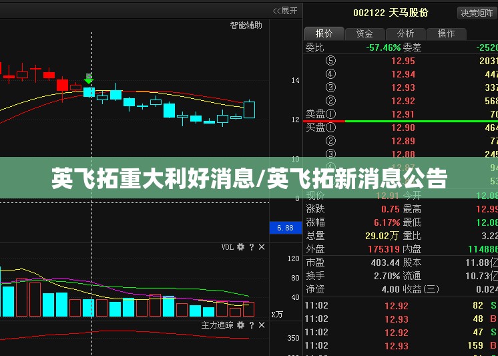Click the green sell-signal arrow on the chart

(89, 79)
